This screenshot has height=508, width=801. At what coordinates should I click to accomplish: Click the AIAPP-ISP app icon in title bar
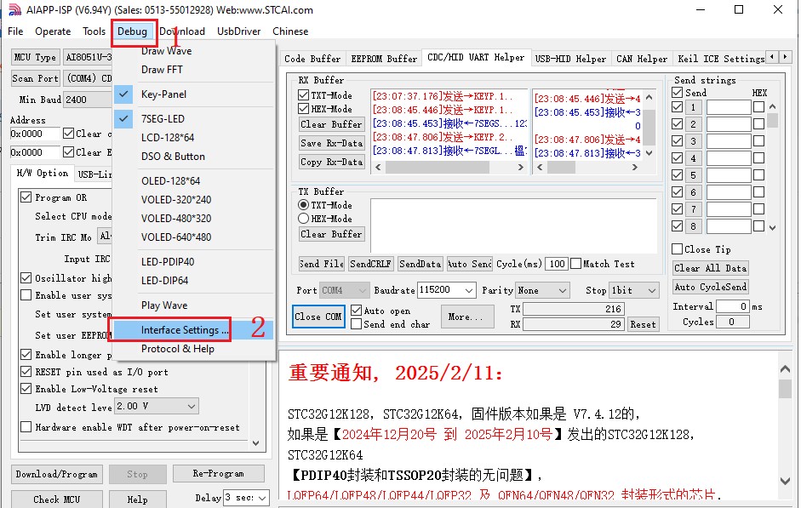[x=14, y=9]
